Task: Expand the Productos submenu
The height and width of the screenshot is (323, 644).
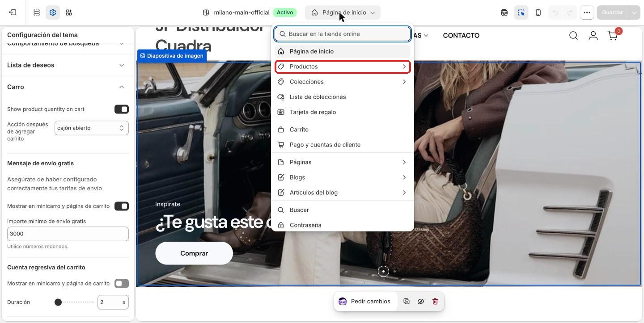Action: (343, 67)
